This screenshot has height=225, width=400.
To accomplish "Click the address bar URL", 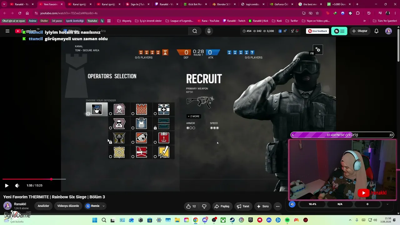I will (69, 13).
